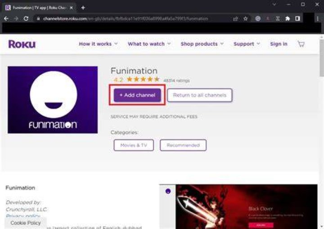Click Crunchyroll, LLC developer text

pos(27,209)
